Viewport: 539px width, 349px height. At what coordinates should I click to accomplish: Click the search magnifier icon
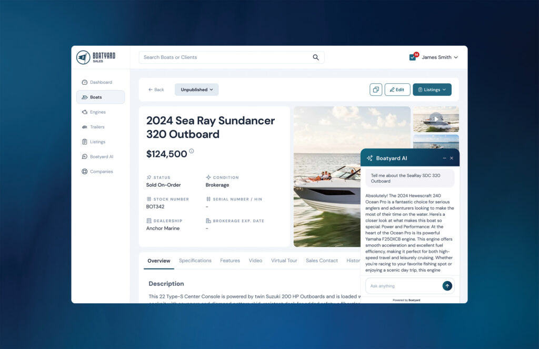click(x=316, y=57)
